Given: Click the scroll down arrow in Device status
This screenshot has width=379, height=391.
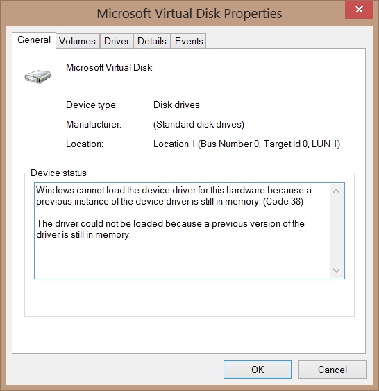Looking at the screenshot, I should coord(336,270).
